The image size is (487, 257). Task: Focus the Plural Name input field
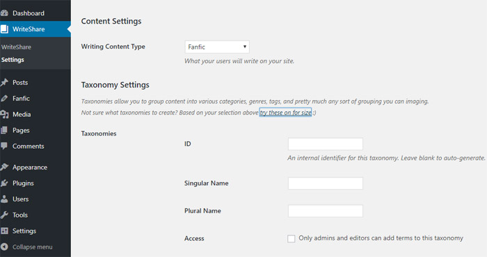pyautogui.click(x=326, y=210)
